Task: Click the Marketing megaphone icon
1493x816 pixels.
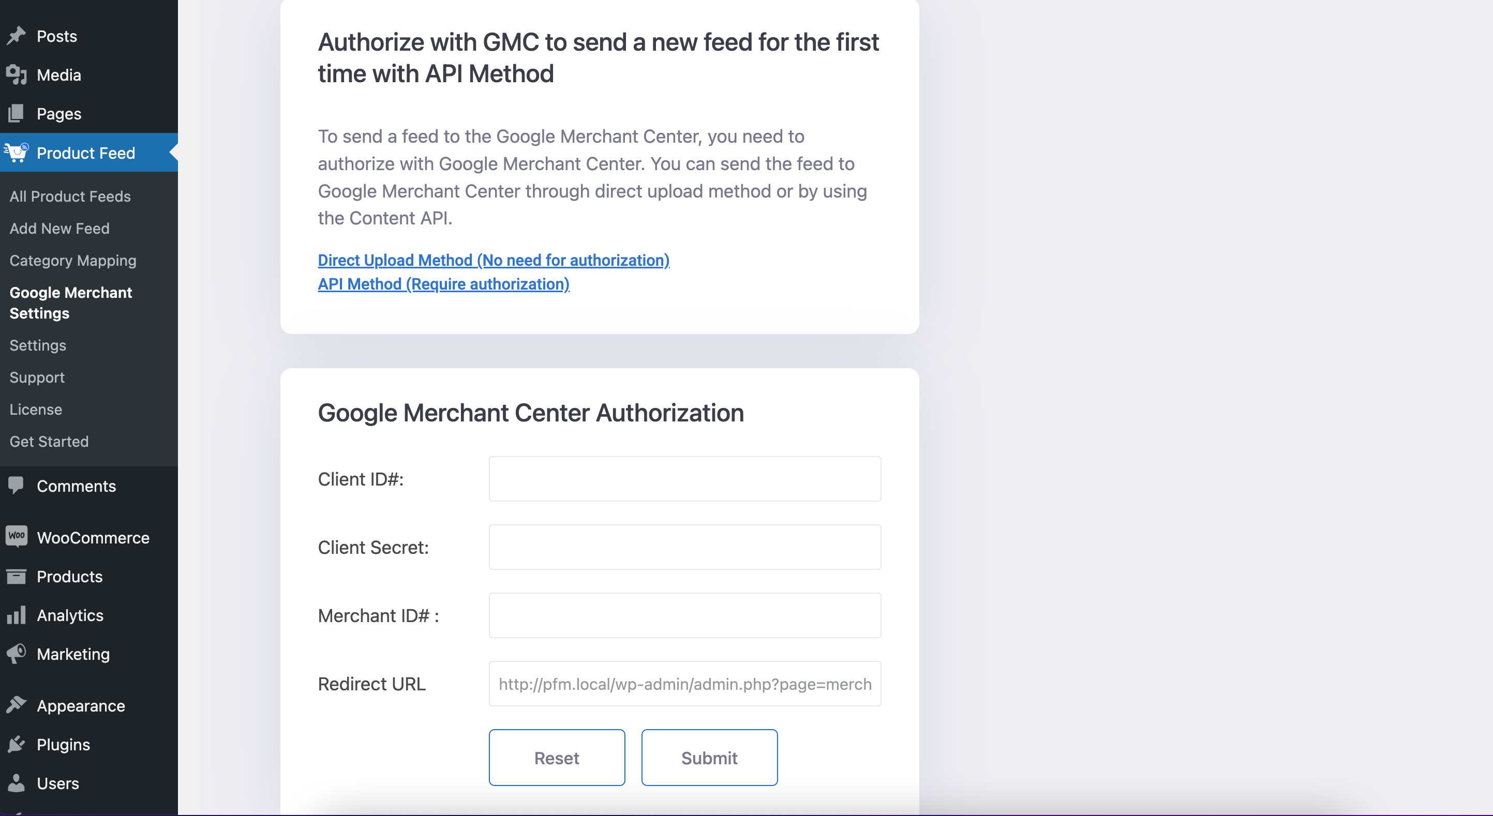Action: (16, 654)
